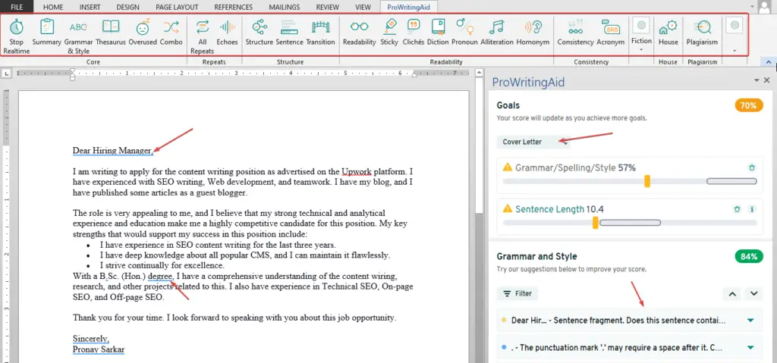Screen dimensions: 777x363
Task: Run the Pronoun report
Action: pos(464,33)
